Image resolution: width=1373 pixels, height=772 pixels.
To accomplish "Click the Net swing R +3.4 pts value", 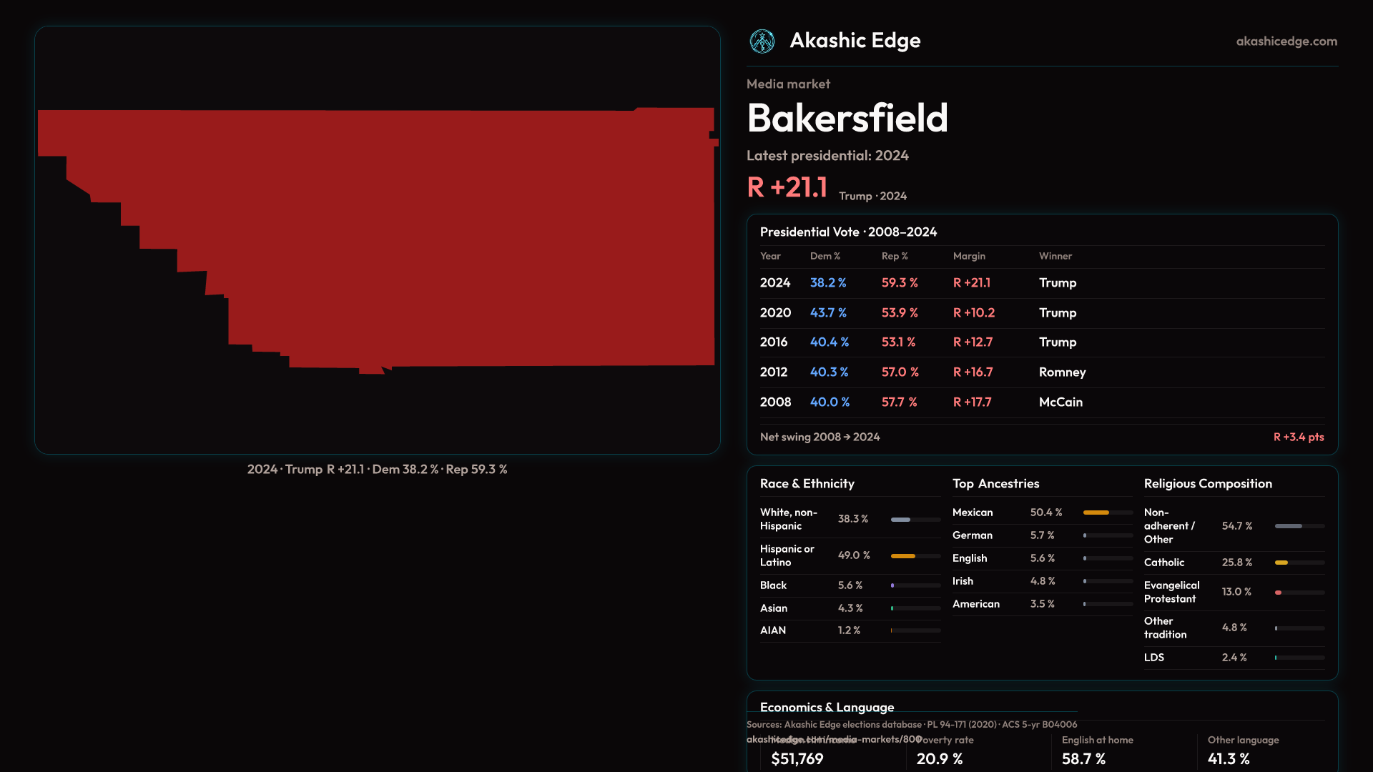I will (x=1298, y=437).
